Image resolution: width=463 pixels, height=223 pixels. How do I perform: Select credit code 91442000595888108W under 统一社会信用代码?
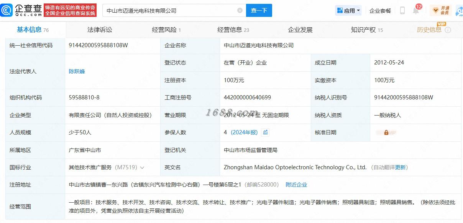(98, 45)
